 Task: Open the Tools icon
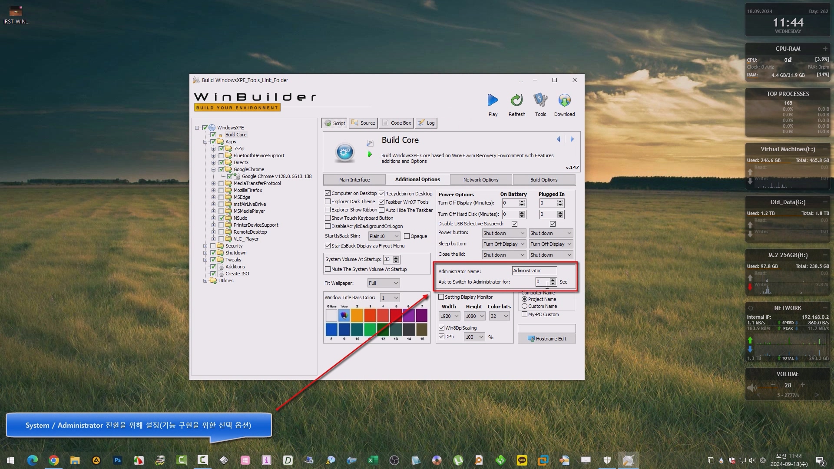[540, 101]
